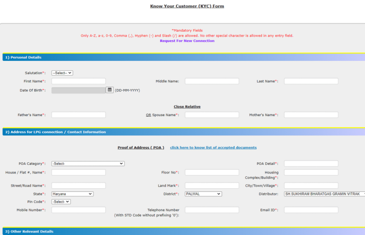The width and height of the screenshot is (365, 235).
Task: Open Request For New Connection link
Action: [x=187, y=41]
